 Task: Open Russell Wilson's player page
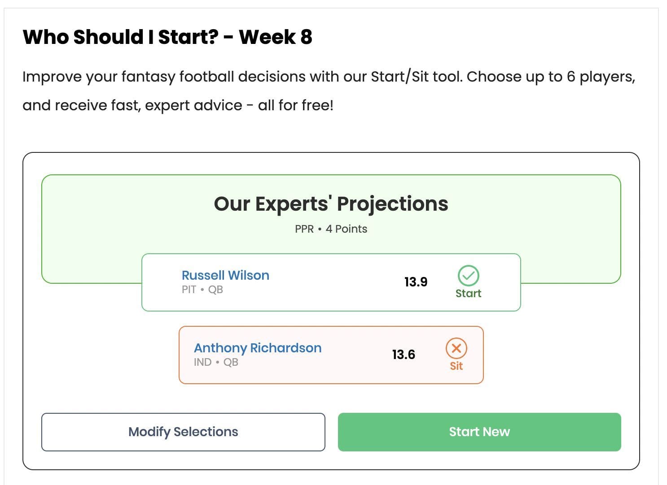click(225, 275)
